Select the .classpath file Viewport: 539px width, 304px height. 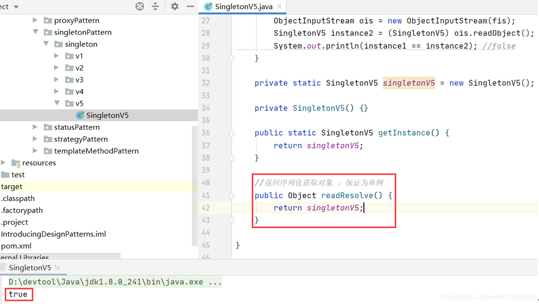(18, 198)
